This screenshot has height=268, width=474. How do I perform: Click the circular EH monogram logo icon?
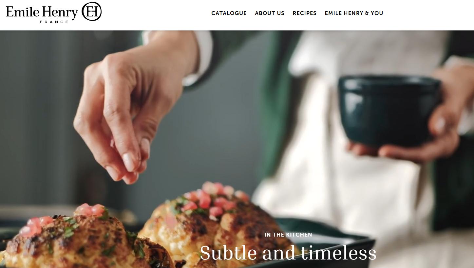point(91,11)
